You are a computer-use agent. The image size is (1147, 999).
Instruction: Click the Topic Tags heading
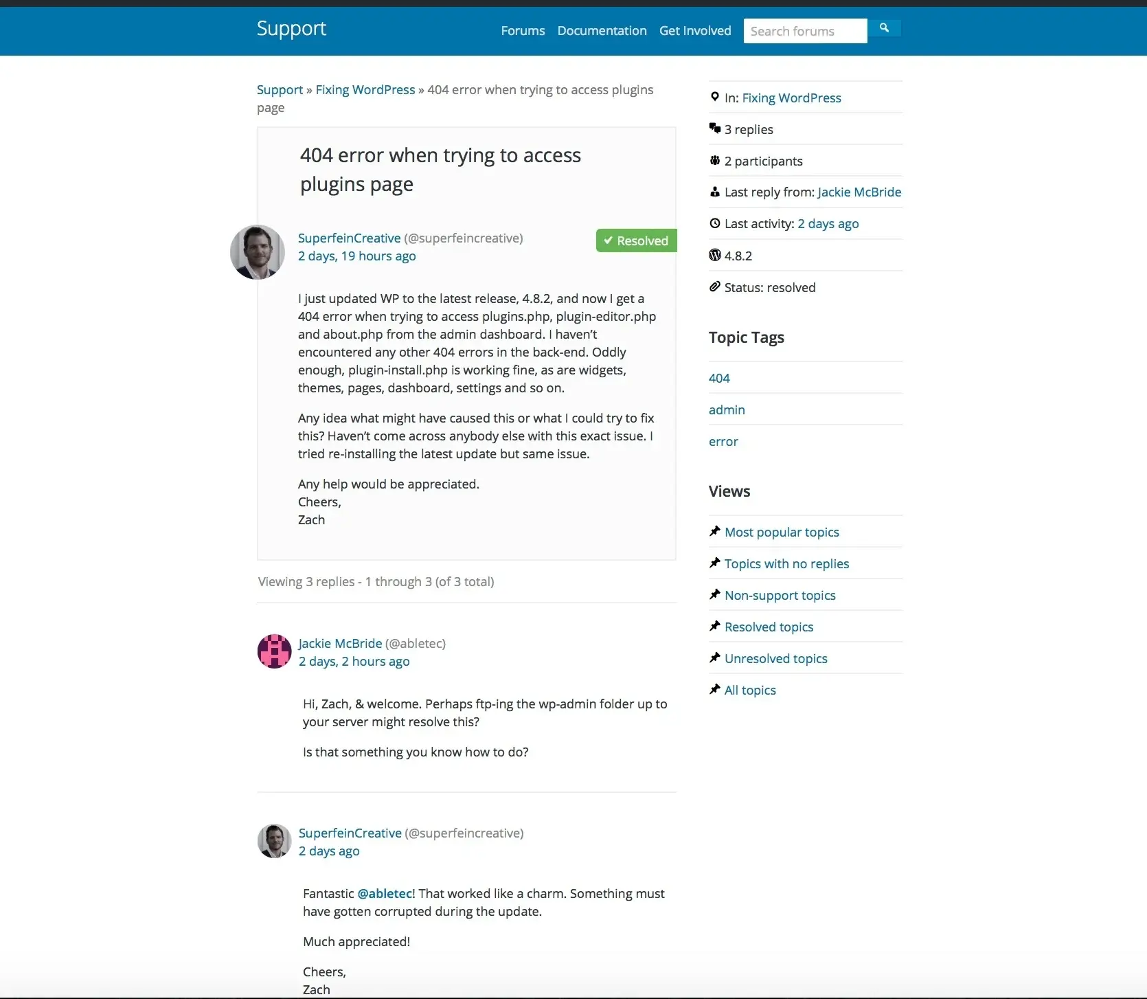tap(747, 337)
